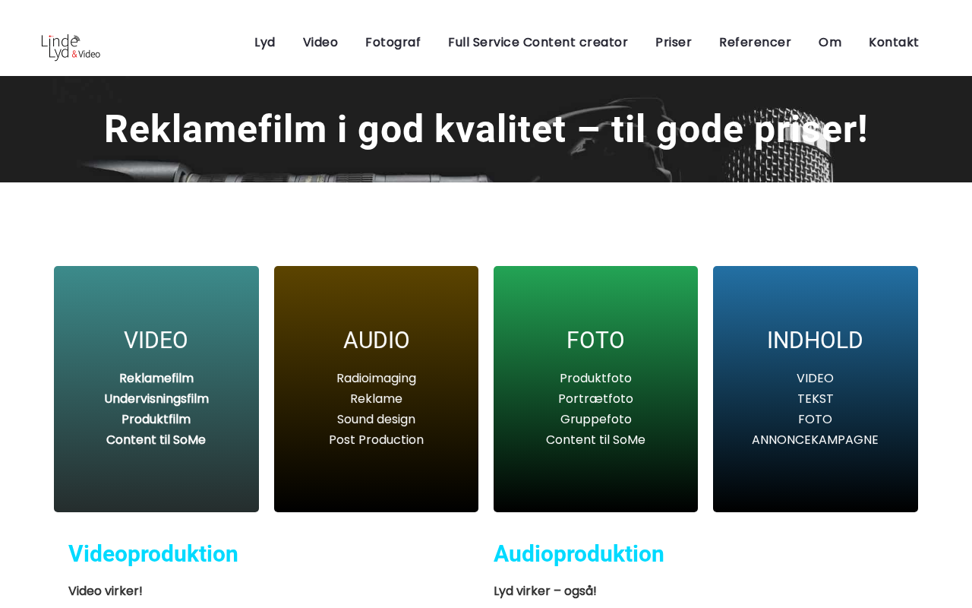Click the Reklamefilm i god kvalitet headline

486,129
